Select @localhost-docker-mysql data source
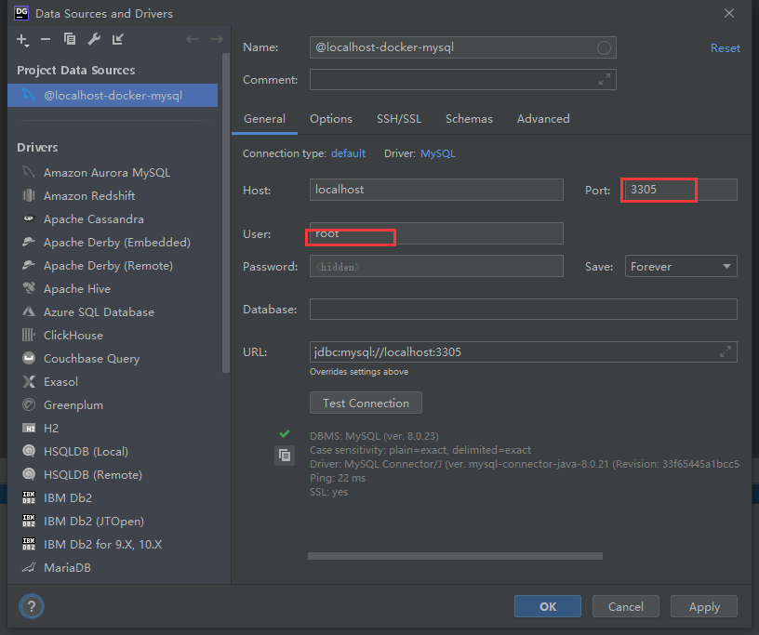This screenshot has width=759, height=635. pyautogui.click(x=113, y=96)
